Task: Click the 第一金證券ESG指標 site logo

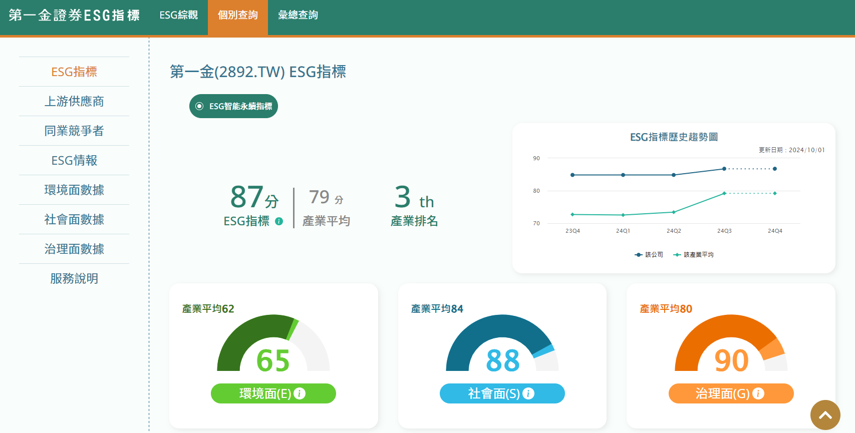Action: (x=74, y=15)
